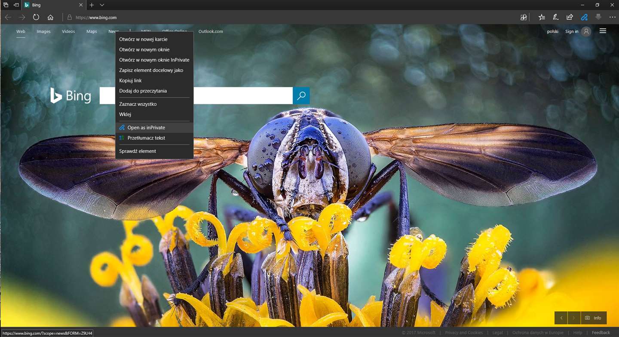The image size is (619, 337).
Task: Click the Bing search magnifier button
Action: click(x=301, y=95)
